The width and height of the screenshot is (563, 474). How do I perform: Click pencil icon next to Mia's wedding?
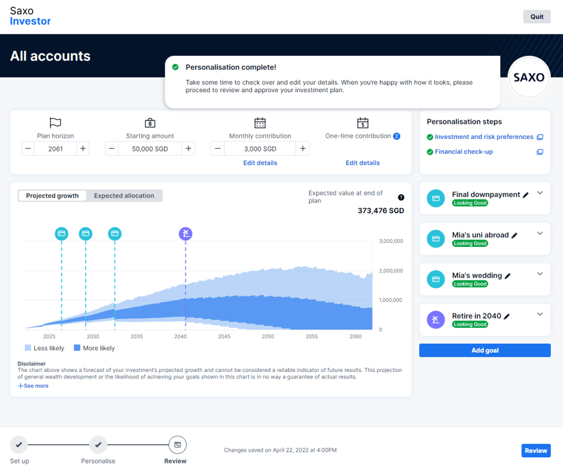coord(508,276)
